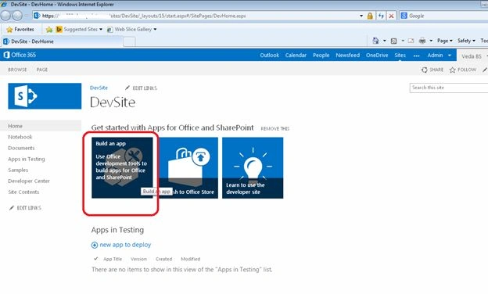The image size is (488, 294).
Task: Open Calendar in Office 365 bar
Action: point(296,55)
